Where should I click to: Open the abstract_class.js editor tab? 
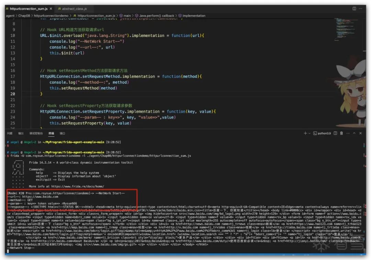pos(74,9)
